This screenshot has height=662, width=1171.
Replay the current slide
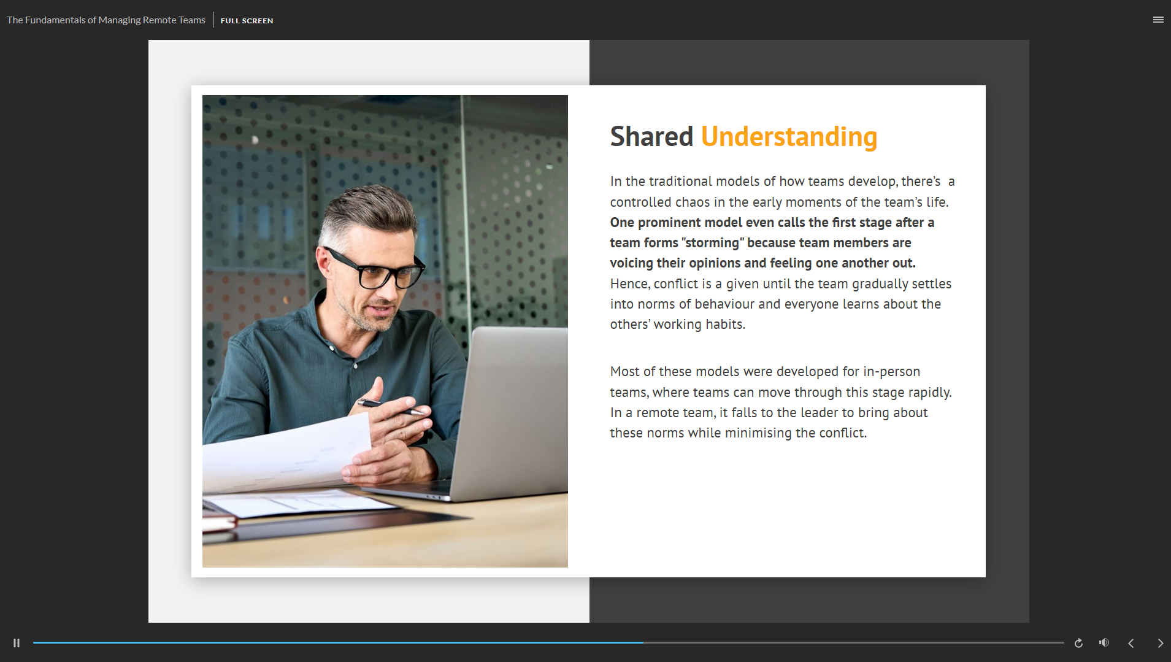(1078, 643)
